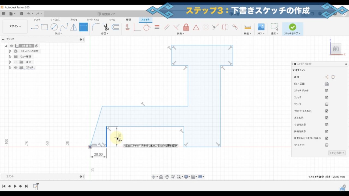Image resolution: width=349 pixels, height=196 pixels.
Task: Open the 作成 dropdown menu
Action: pos(58,33)
